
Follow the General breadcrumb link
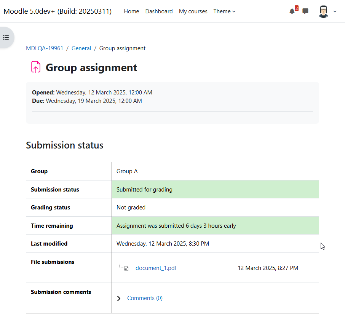(x=81, y=48)
